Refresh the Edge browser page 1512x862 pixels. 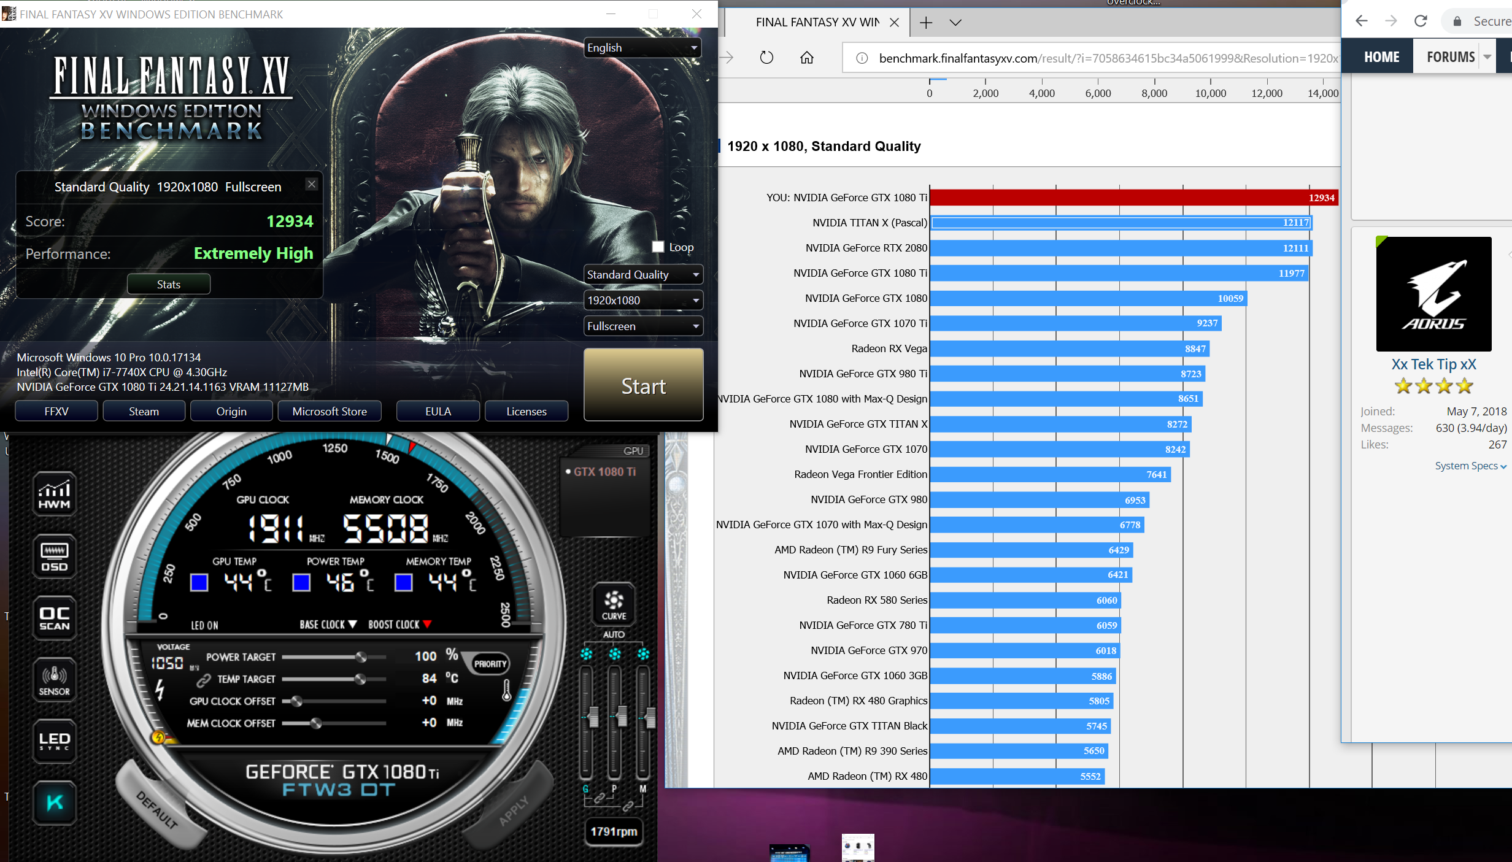pyautogui.click(x=766, y=58)
